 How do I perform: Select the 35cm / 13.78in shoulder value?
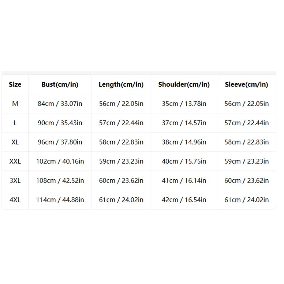click(x=184, y=104)
